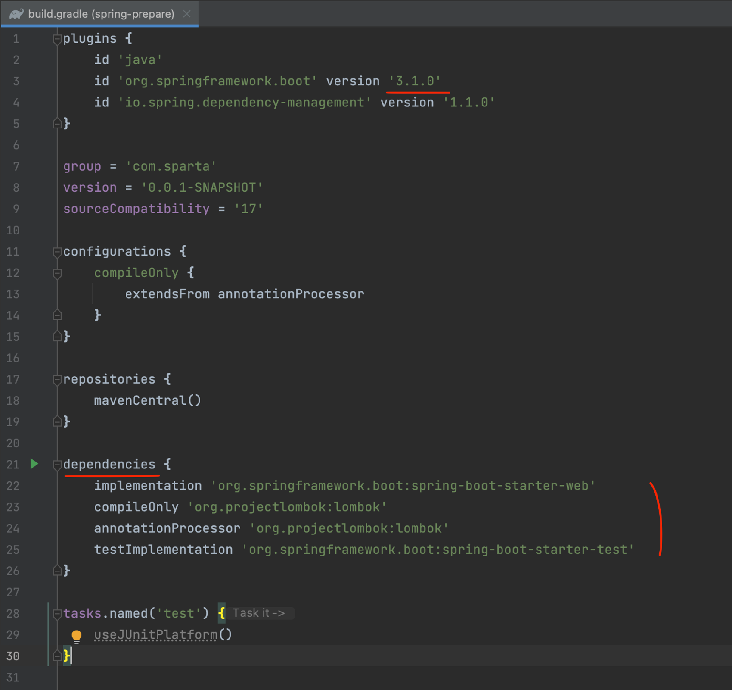732x690 pixels.
Task: Click the fold marker ending the plugins block
Action: click(56, 124)
